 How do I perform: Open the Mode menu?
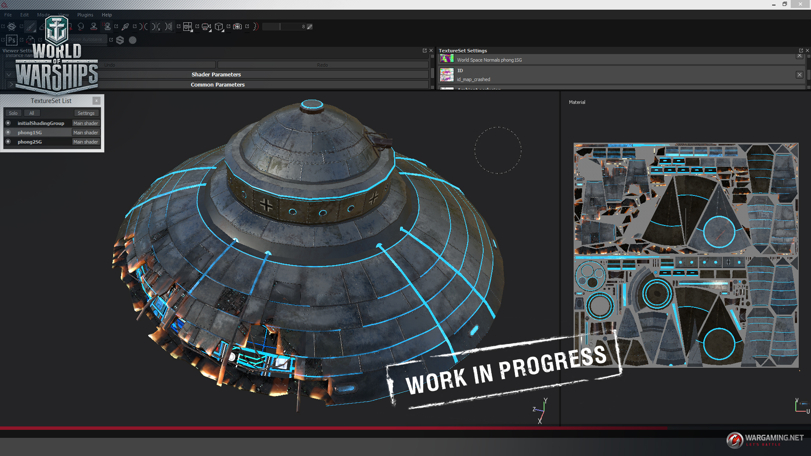click(x=43, y=15)
